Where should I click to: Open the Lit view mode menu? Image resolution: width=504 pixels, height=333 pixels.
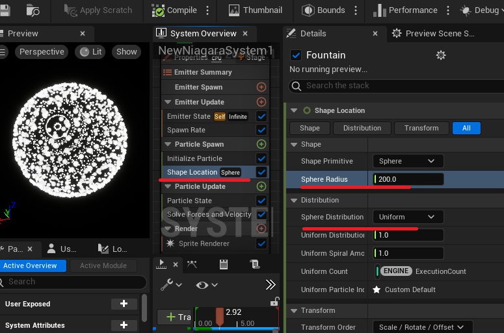(90, 52)
